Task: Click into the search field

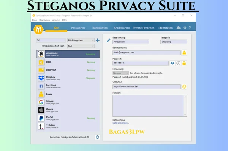Action: (x=51, y=40)
